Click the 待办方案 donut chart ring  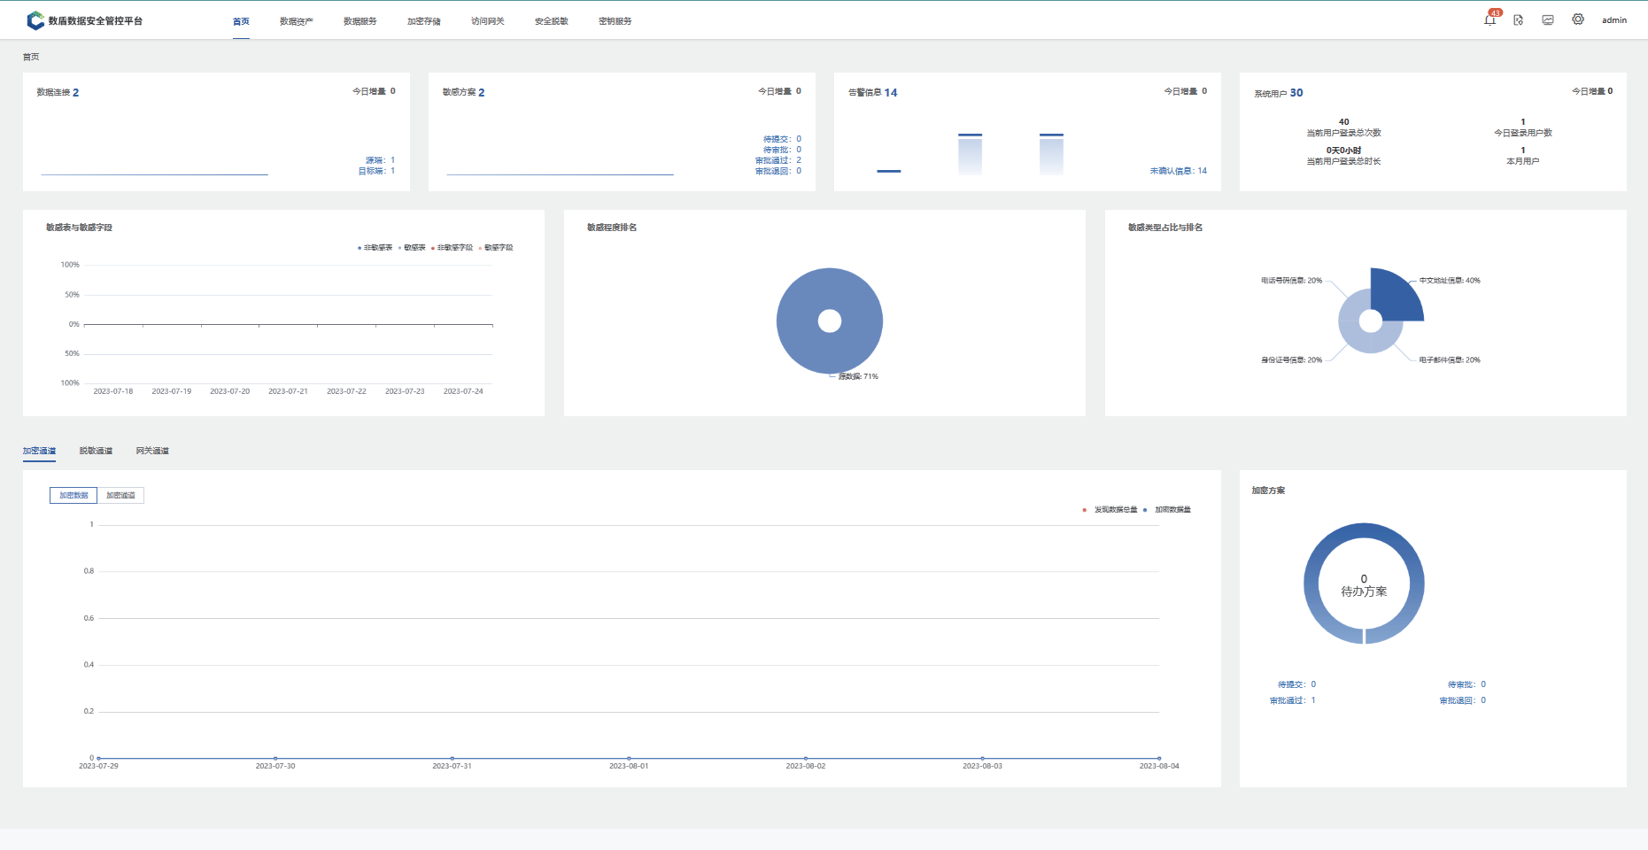point(1364,532)
